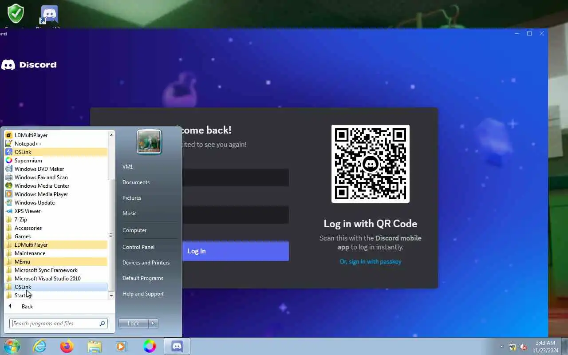Click the Discord QR code image
568x355 pixels.
[371, 164]
